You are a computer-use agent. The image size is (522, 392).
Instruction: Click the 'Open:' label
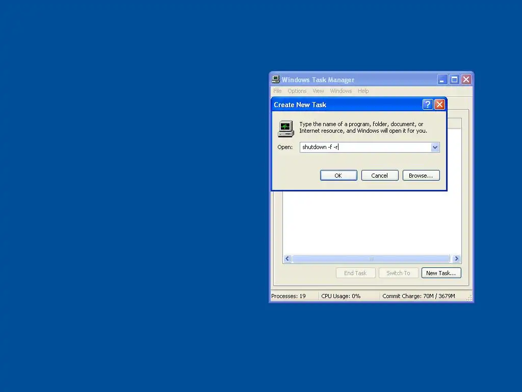click(285, 147)
